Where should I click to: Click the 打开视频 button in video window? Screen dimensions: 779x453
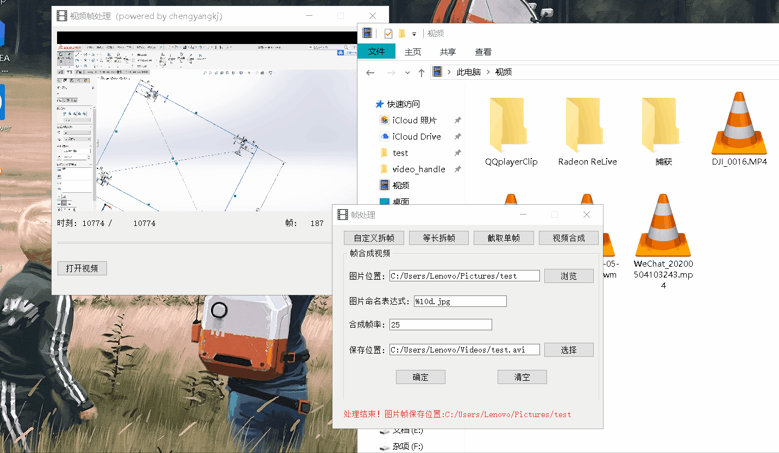point(82,268)
